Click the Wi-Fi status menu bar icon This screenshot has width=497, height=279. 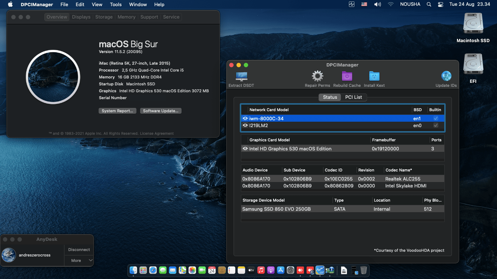(391, 4)
